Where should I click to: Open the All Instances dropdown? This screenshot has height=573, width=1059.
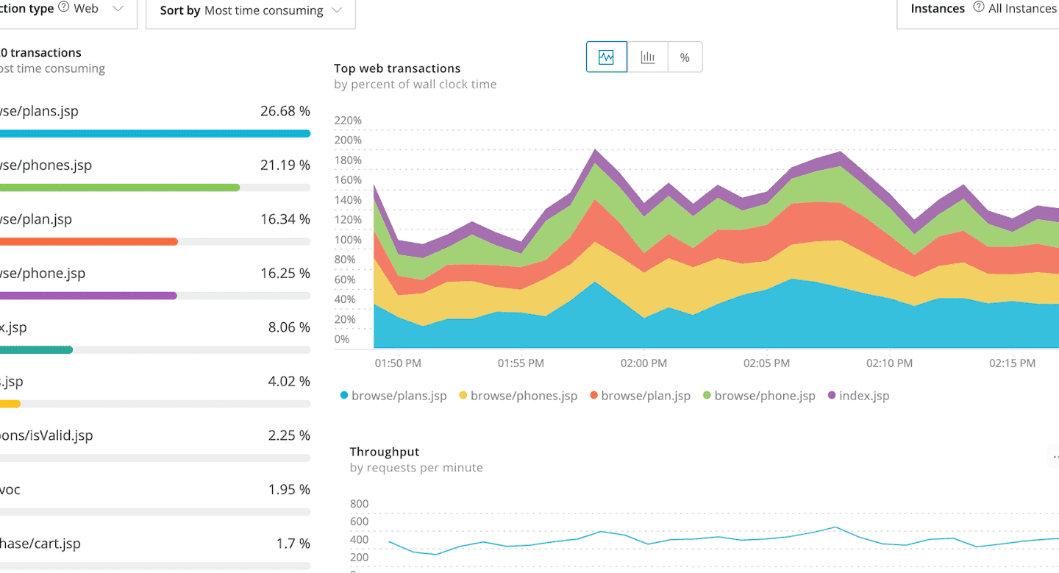click(1021, 9)
